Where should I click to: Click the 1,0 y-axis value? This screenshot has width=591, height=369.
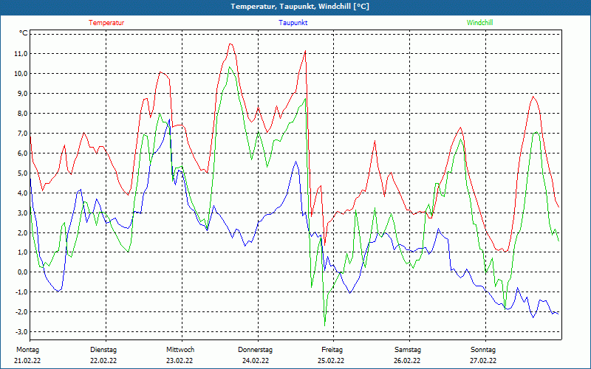point(22,252)
